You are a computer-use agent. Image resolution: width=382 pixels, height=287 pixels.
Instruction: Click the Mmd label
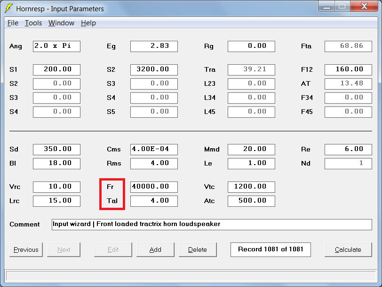[212, 149]
